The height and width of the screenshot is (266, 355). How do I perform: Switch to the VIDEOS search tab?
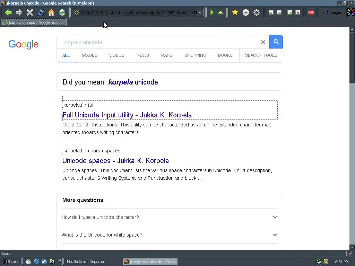pos(116,55)
